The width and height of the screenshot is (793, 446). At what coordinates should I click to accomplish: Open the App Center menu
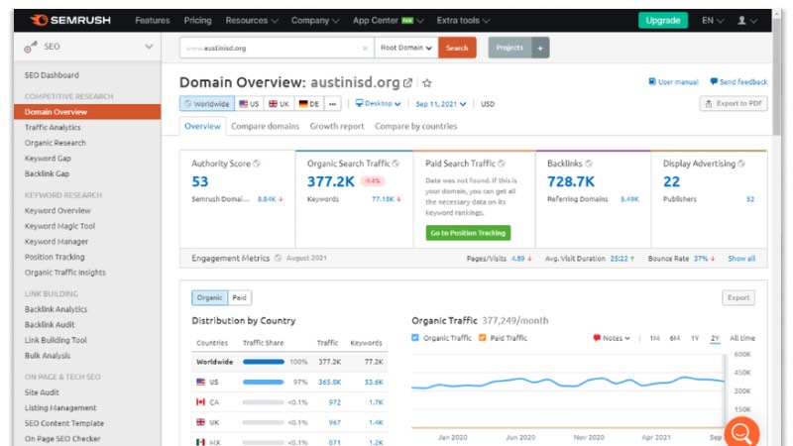pos(388,21)
